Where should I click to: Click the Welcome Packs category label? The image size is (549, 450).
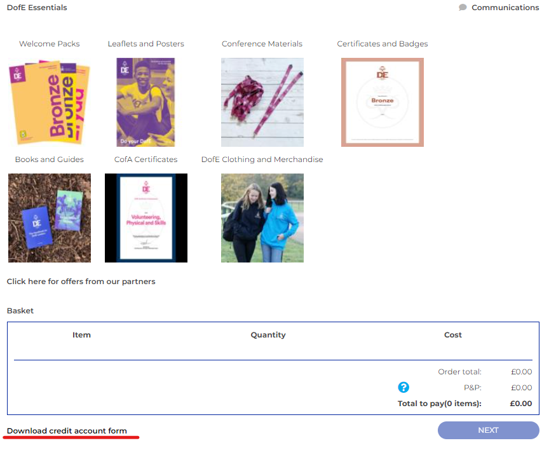pyautogui.click(x=50, y=44)
